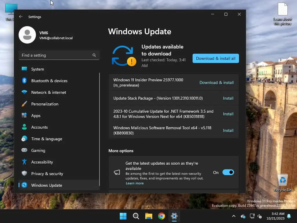297x223 pixels.
Task: Click the muted volume tray icon
Action: pyautogui.click(x=260, y=216)
